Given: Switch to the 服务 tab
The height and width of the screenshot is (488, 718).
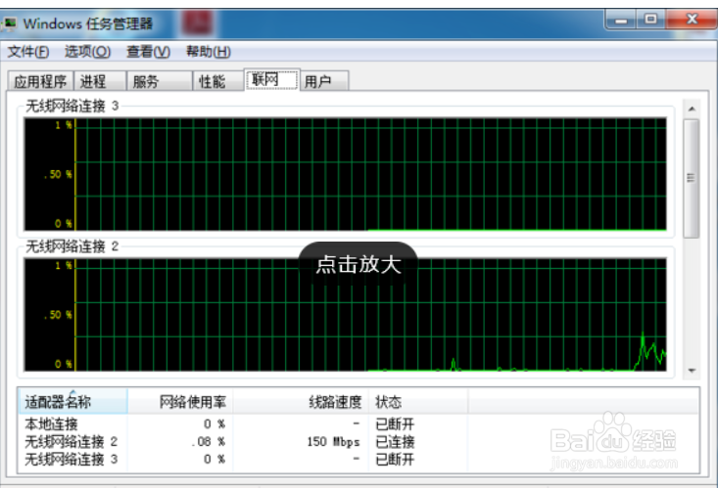Looking at the screenshot, I should tap(160, 81).
